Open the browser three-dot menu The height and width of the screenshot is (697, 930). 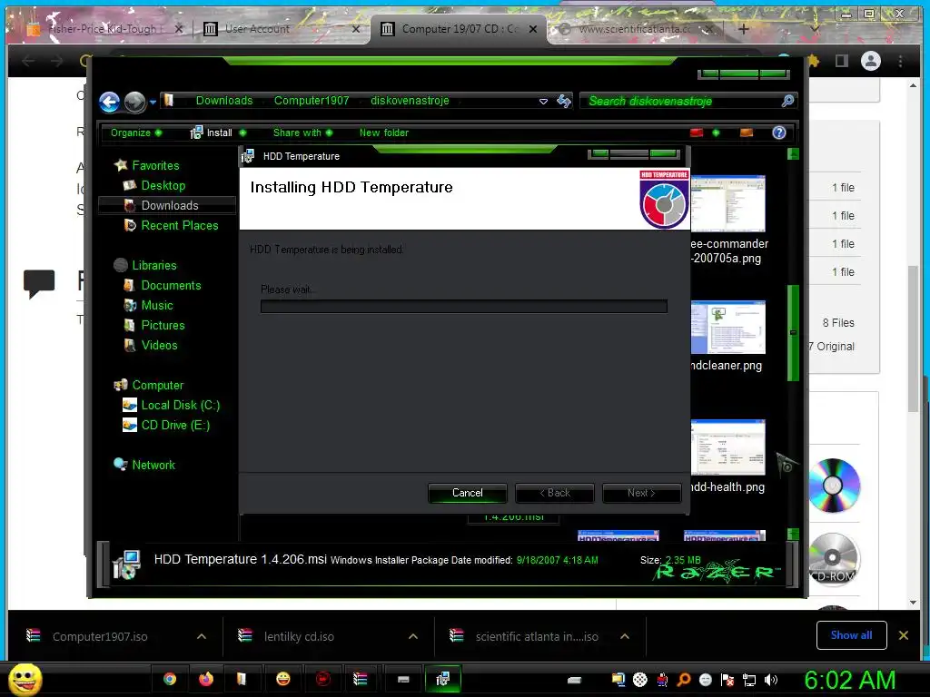click(x=900, y=61)
